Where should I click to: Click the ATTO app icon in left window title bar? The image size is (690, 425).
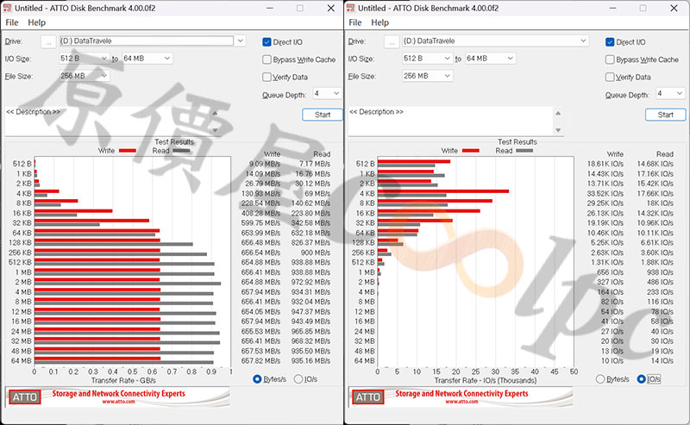(x=7, y=8)
